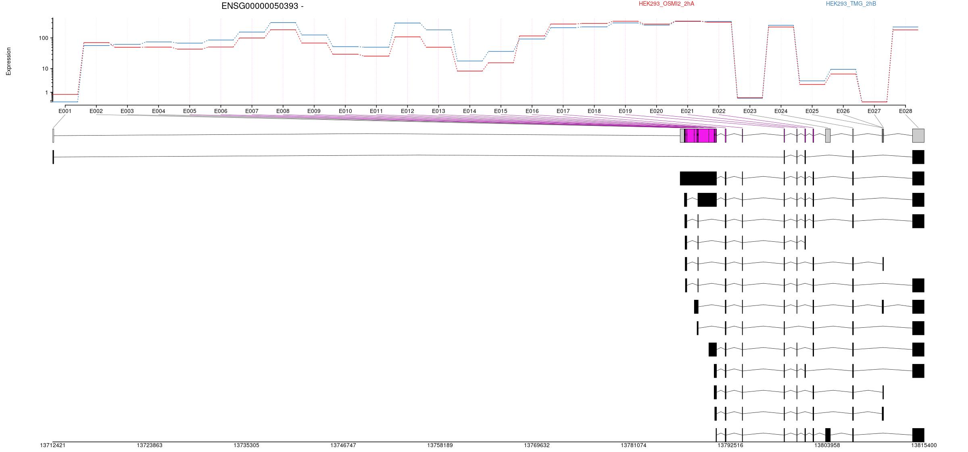
Task: Click exon label E011
Action: 376,111
